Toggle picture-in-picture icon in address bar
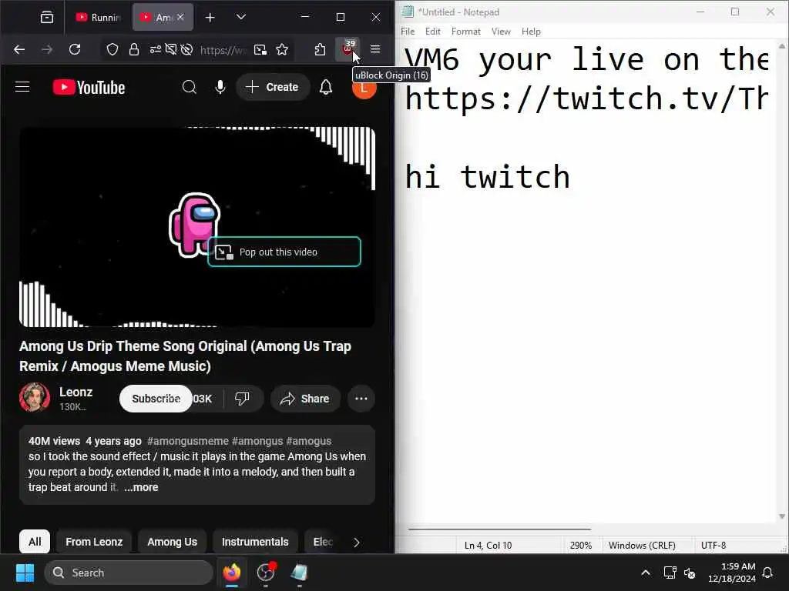The height and width of the screenshot is (591, 789). point(260,49)
